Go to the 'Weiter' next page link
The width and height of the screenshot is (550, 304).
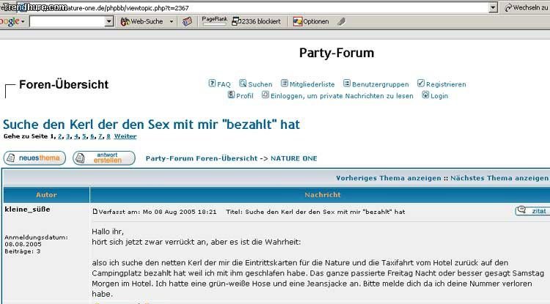[125, 137]
